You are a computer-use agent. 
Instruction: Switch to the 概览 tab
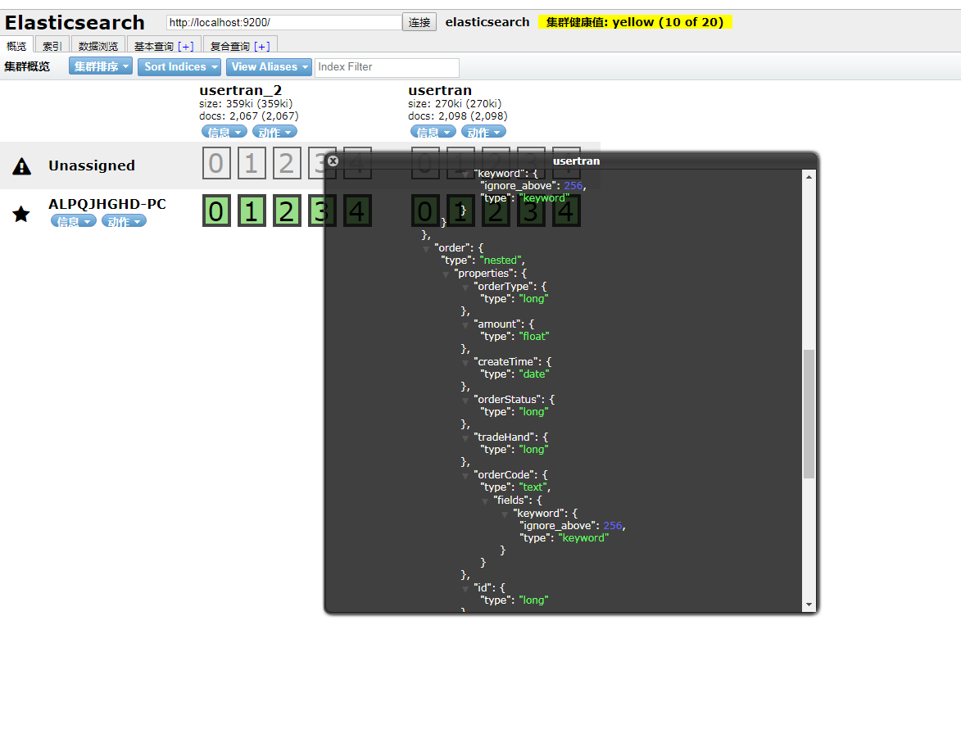[16, 46]
